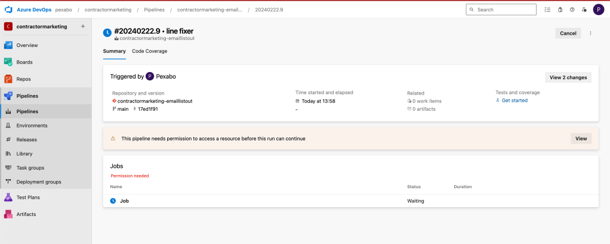The width and height of the screenshot is (610, 244).
Task: Cancel the pipeline run
Action: point(568,33)
